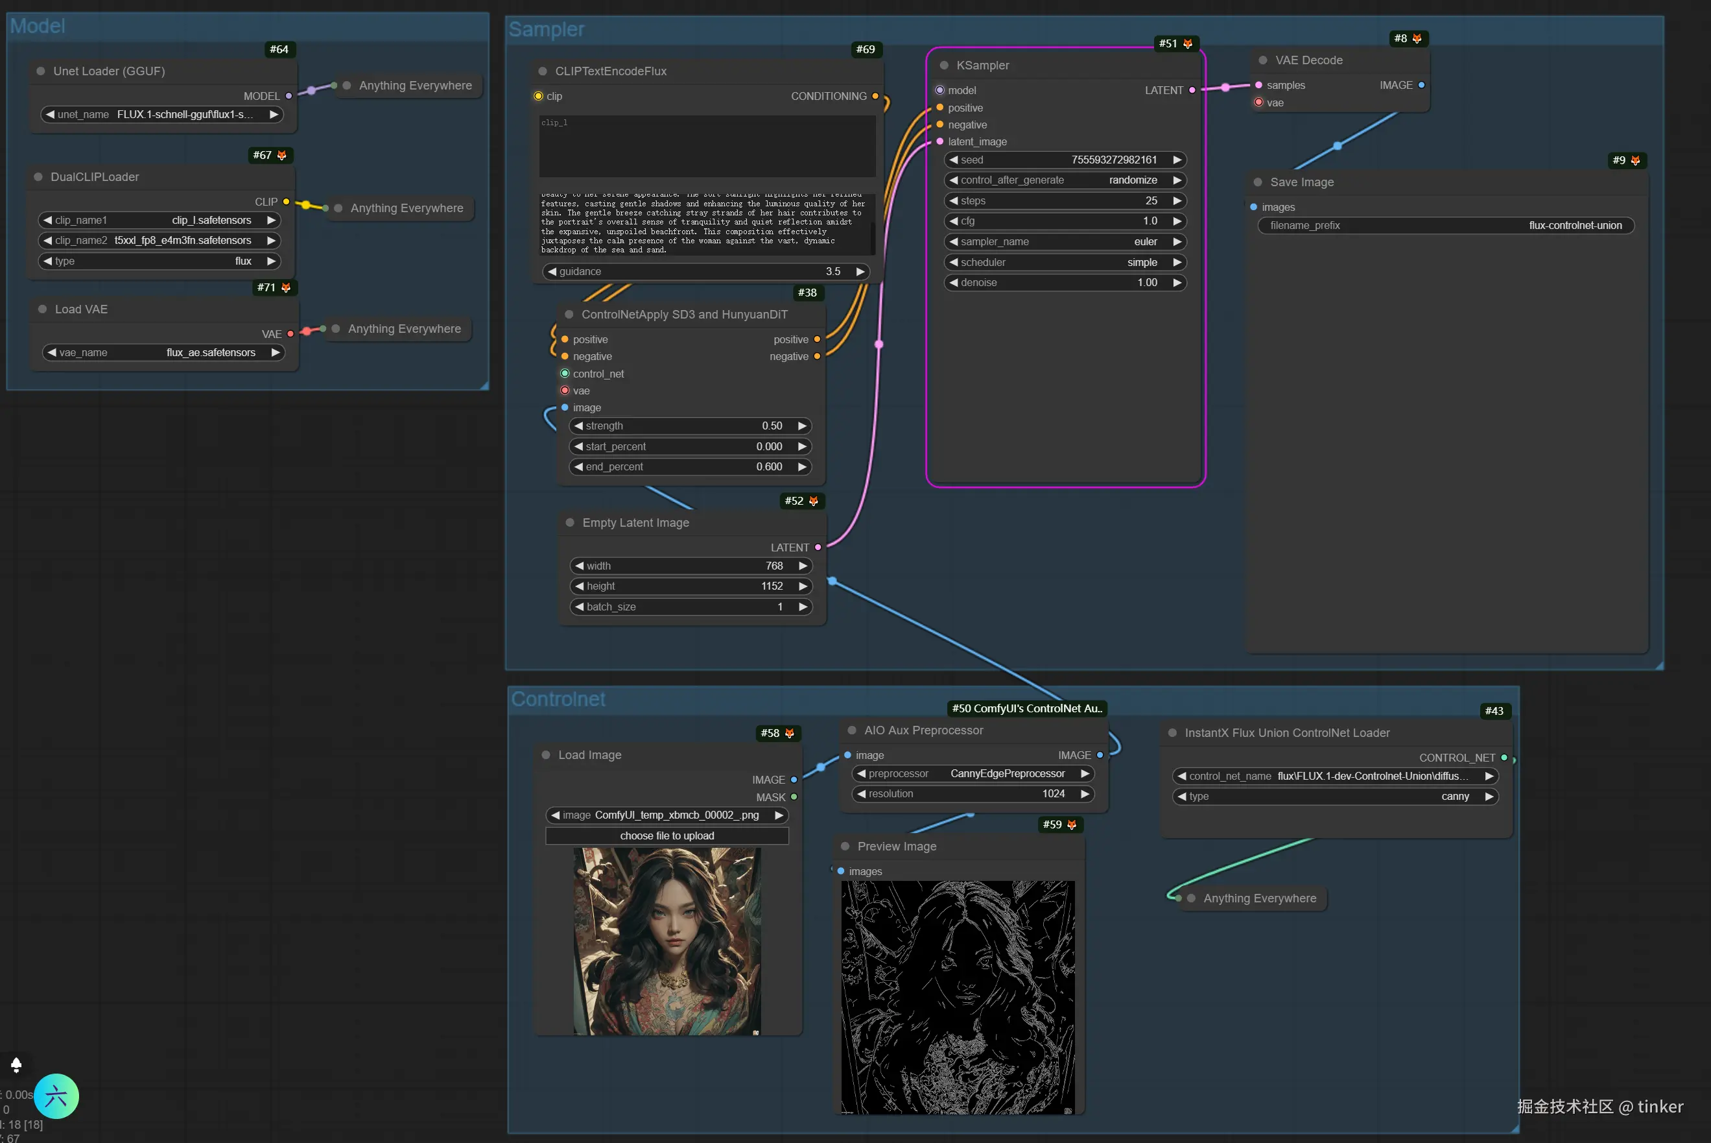Click the choose file to upload button
This screenshot has width=1711, height=1143.
tap(667, 836)
